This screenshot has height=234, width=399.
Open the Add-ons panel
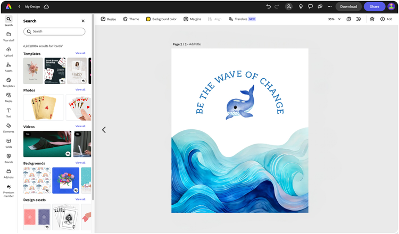pyautogui.click(x=9, y=174)
